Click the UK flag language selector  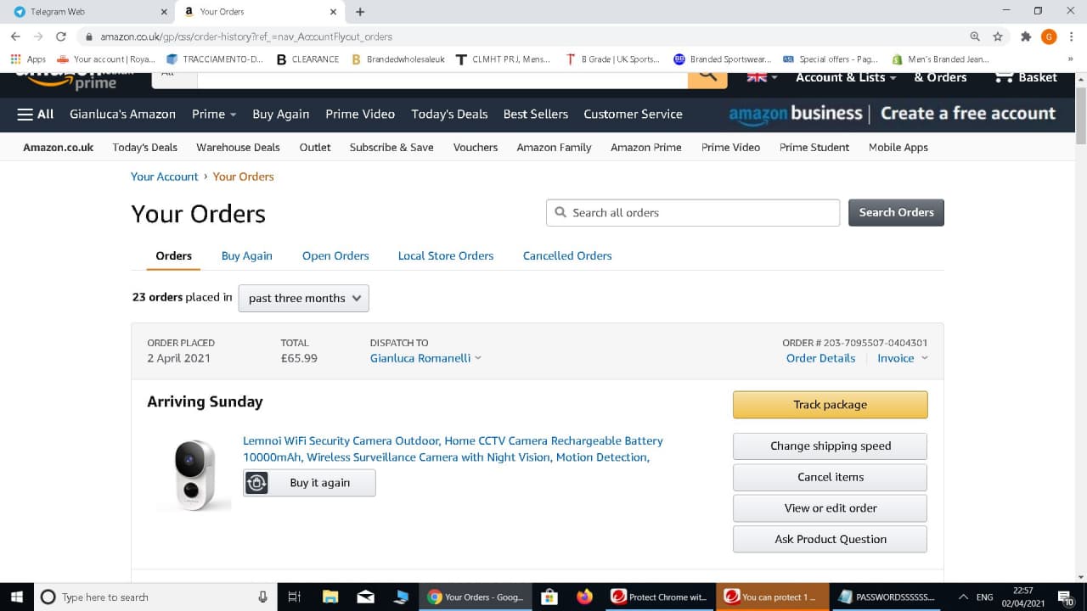click(760, 77)
